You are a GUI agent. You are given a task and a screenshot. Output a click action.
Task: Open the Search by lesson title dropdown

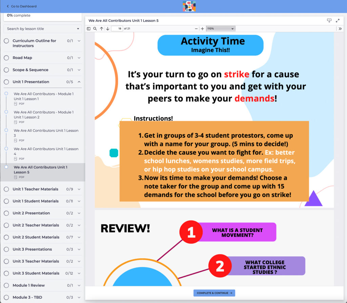pos(43,29)
